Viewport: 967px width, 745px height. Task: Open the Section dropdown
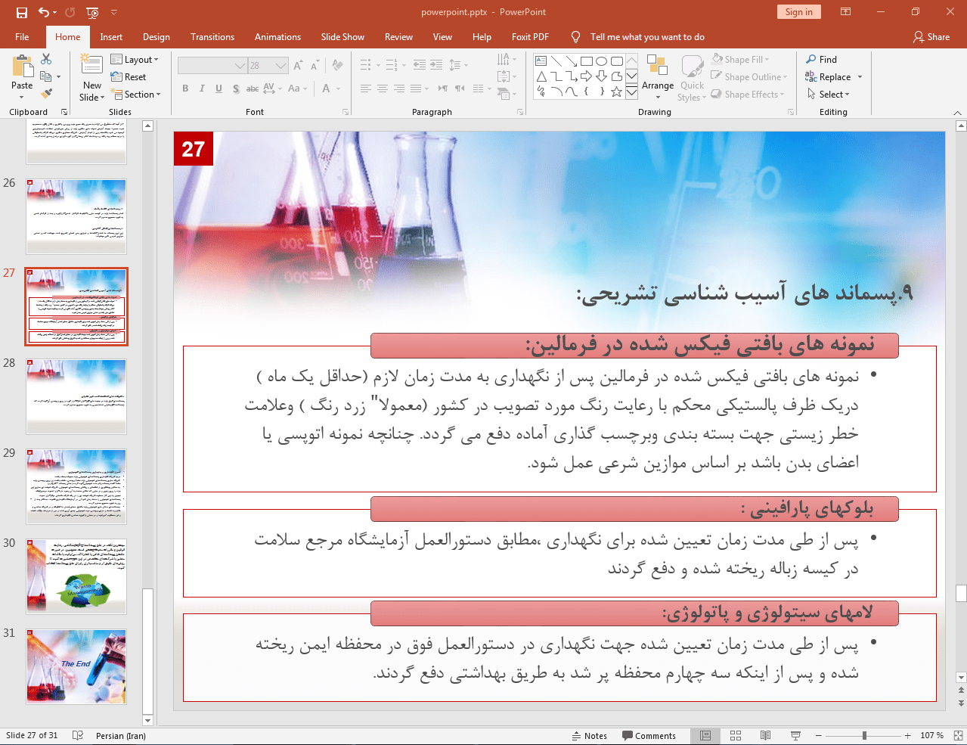(x=136, y=95)
